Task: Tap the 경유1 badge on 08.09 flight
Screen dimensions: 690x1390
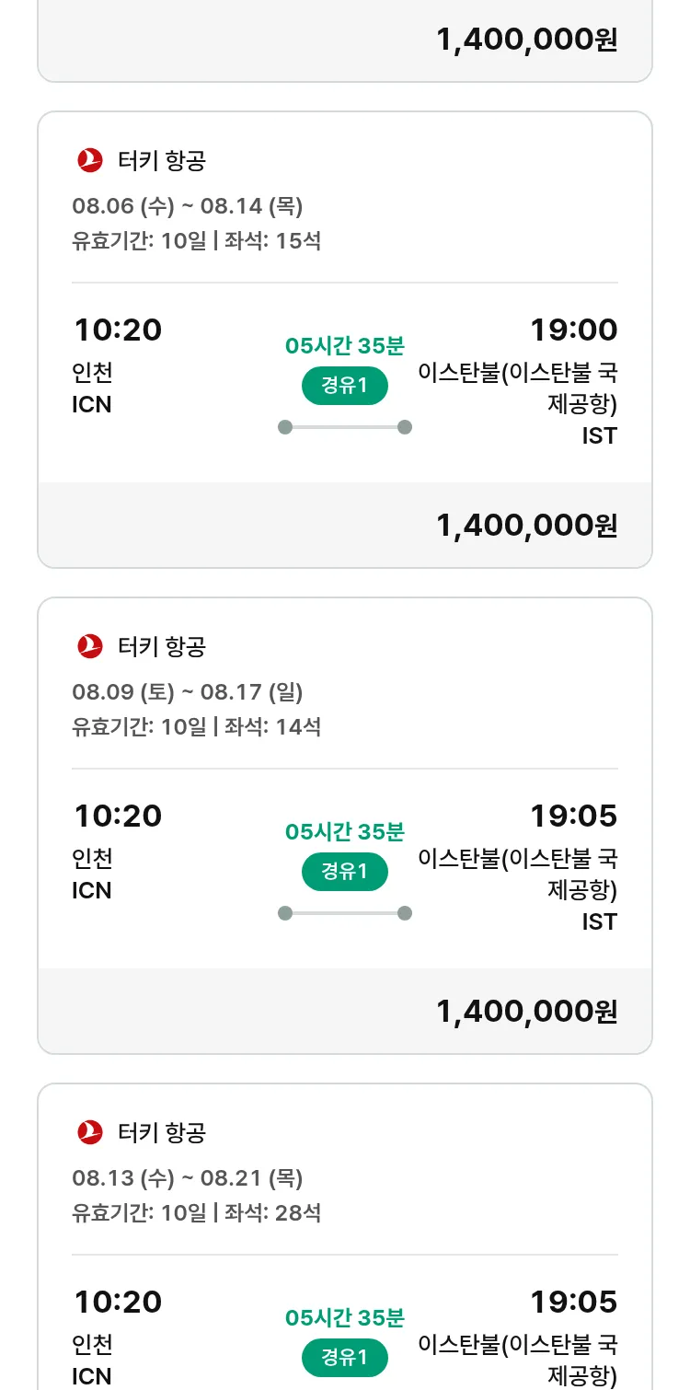Action: point(345,872)
